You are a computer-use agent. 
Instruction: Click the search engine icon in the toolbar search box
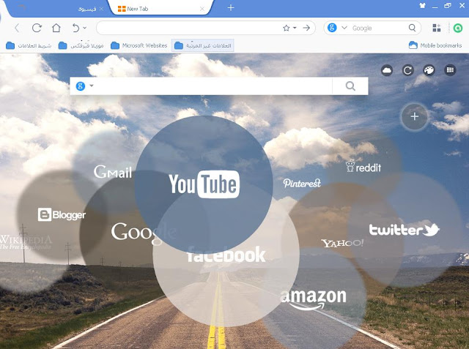coord(332,28)
